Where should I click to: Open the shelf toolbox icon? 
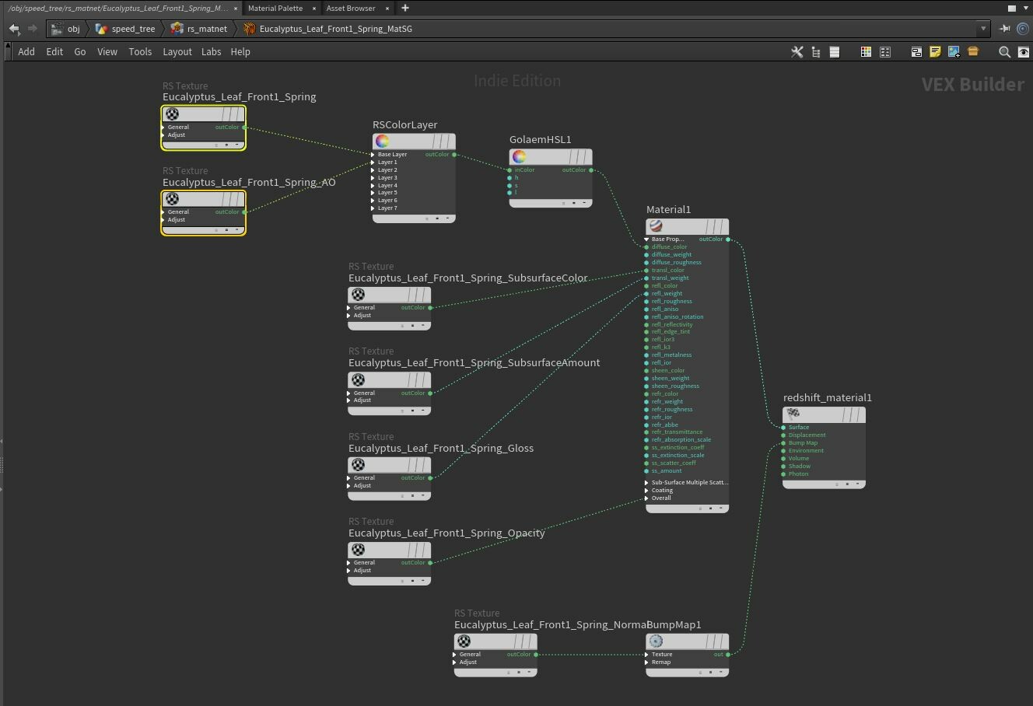pos(973,52)
